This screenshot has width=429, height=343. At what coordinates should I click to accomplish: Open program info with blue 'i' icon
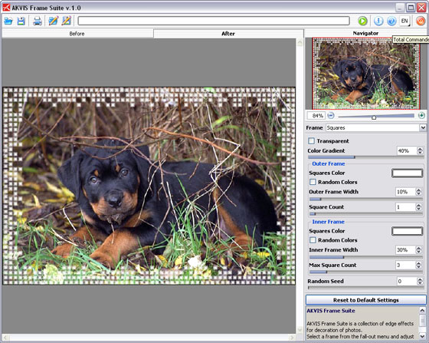pyautogui.click(x=378, y=21)
